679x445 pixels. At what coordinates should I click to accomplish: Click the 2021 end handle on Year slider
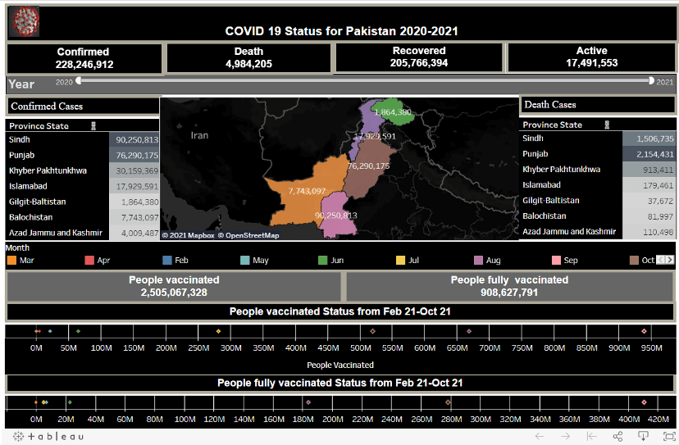coord(651,80)
